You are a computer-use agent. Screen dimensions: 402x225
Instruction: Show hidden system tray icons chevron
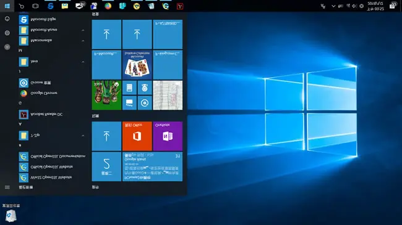tap(333, 6)
